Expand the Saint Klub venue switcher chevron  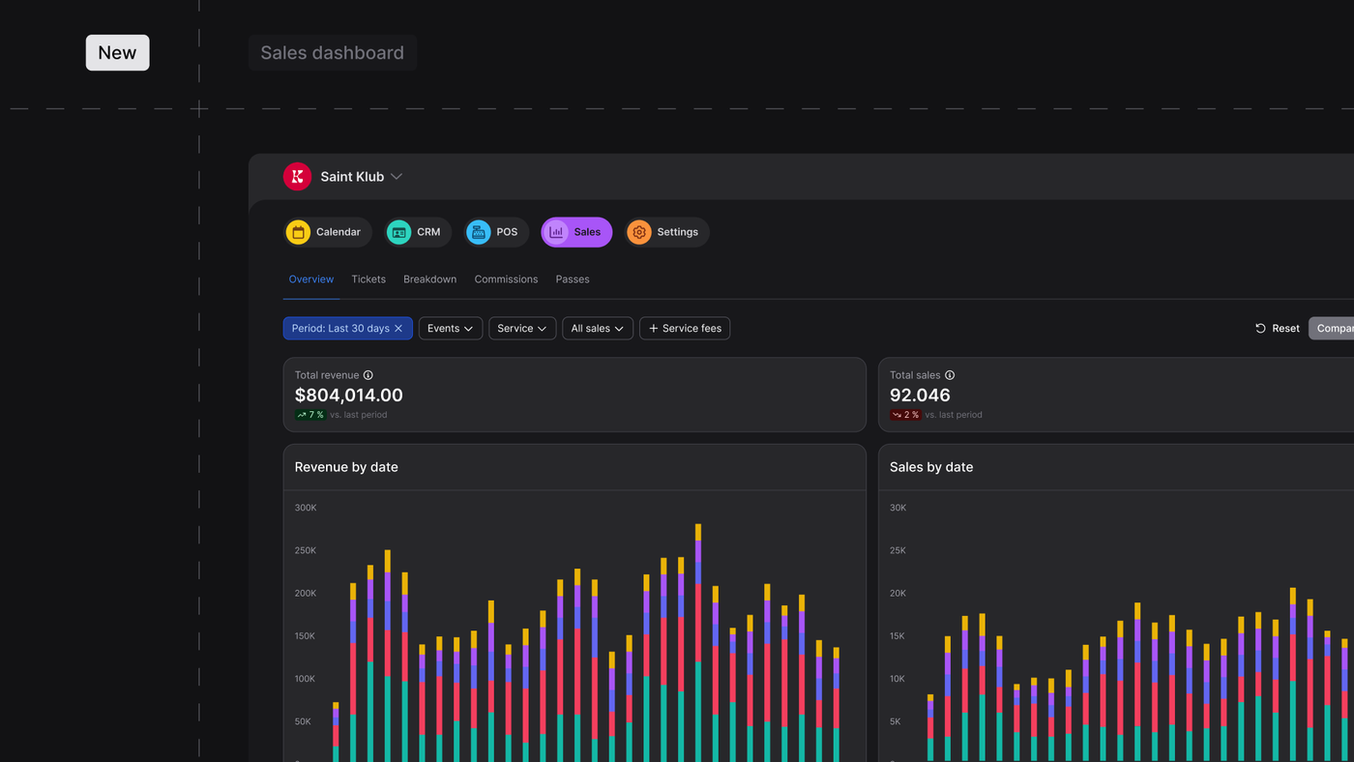point(397,177)
